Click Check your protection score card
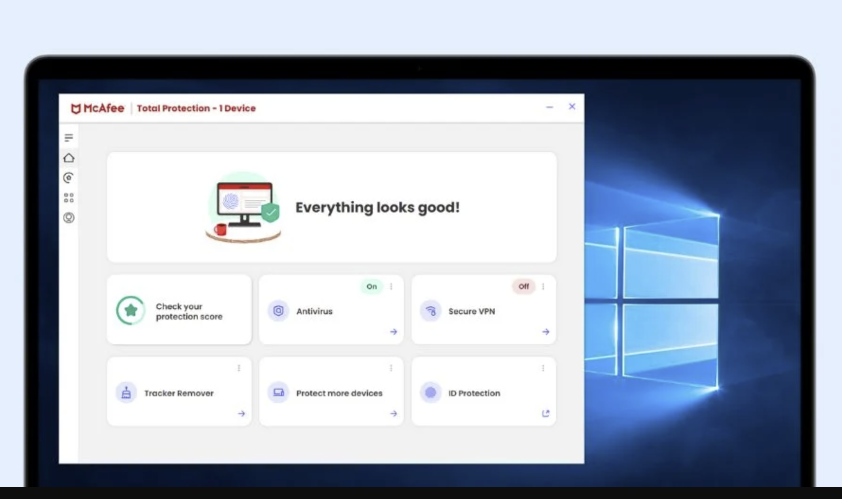Image resolution: width=842 pixels, height=499 pixels. (x=189, y=311)
